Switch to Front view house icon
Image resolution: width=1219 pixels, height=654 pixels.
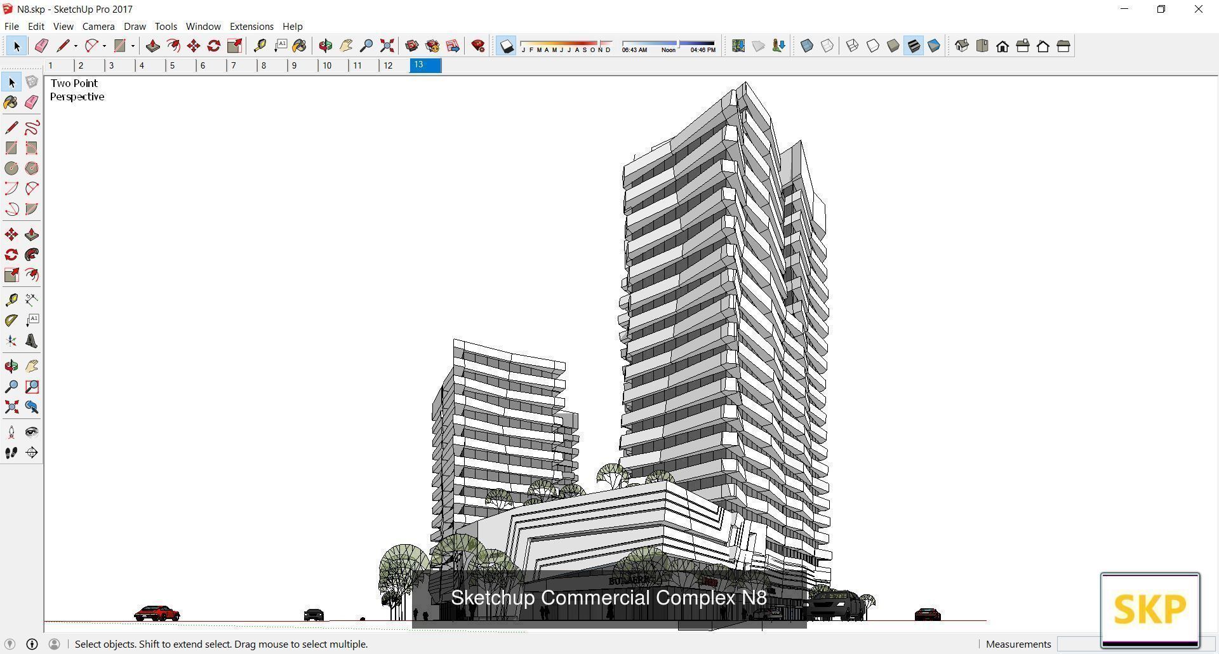(1002, 46)
